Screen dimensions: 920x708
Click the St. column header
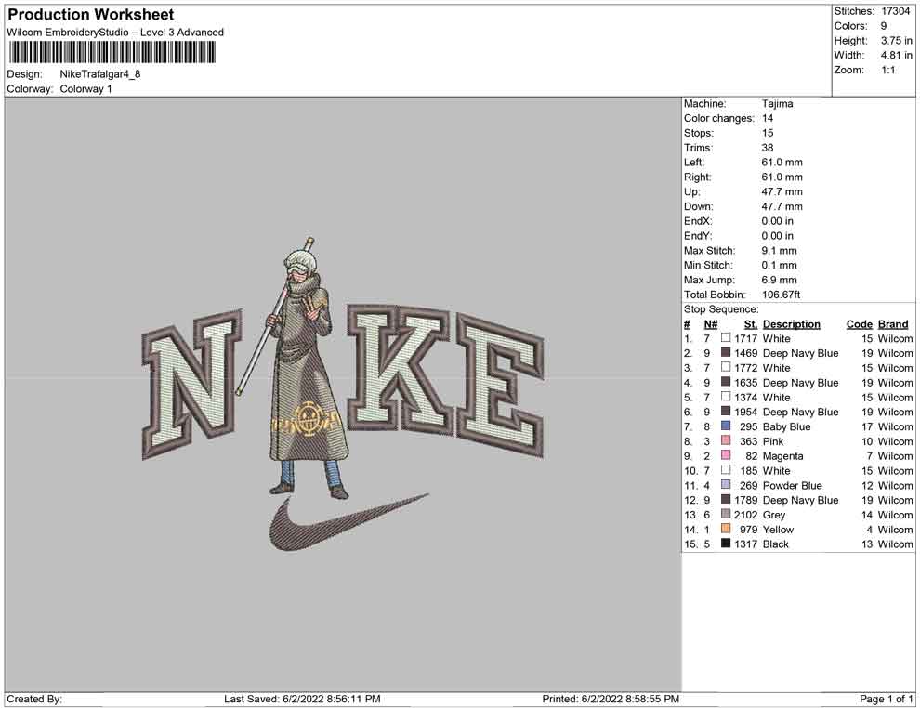(750, 324)
